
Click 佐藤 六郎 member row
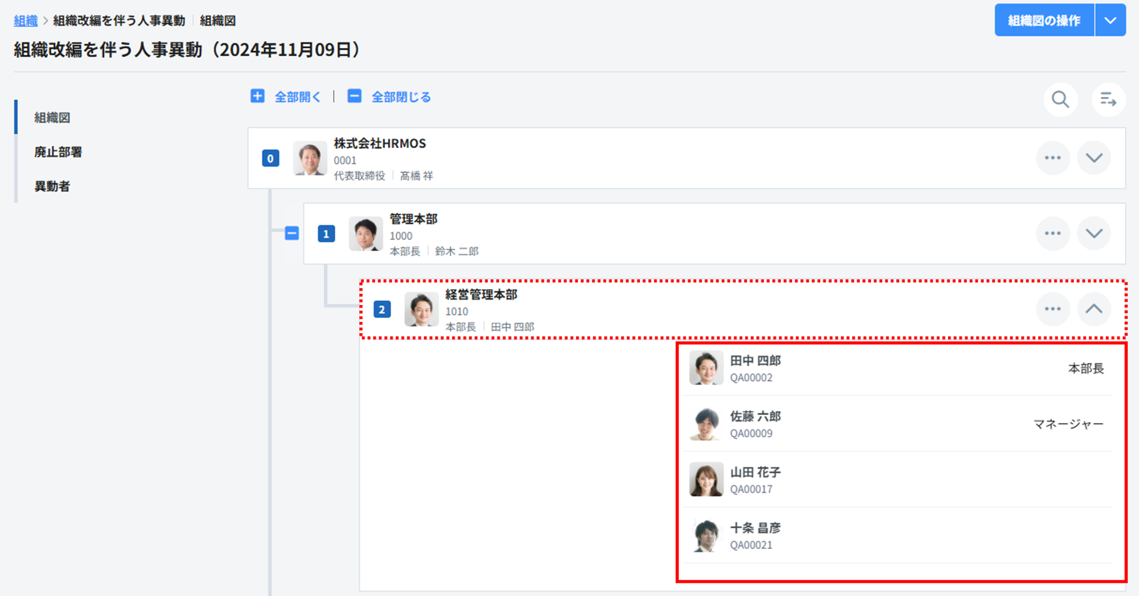point(895,424)
